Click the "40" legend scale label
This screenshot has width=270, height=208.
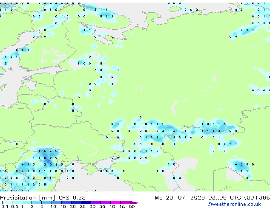point(112,206)
